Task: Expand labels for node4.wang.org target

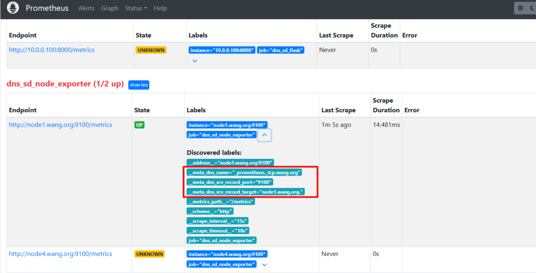Action: [264, 264]
